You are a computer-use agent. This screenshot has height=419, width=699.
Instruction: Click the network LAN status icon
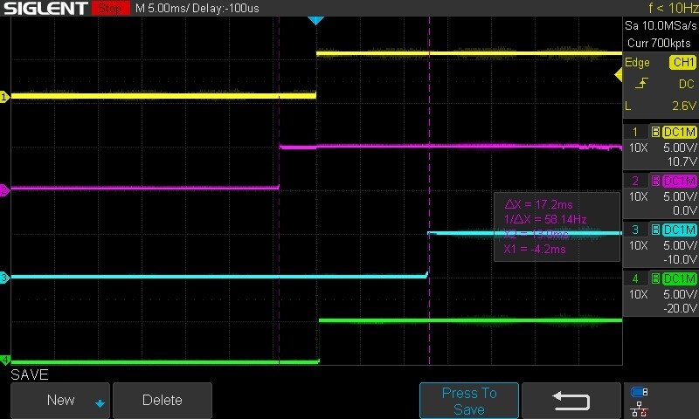[x=640, y=409]
